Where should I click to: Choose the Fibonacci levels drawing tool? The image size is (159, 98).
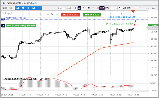click(x=136, y=8)
